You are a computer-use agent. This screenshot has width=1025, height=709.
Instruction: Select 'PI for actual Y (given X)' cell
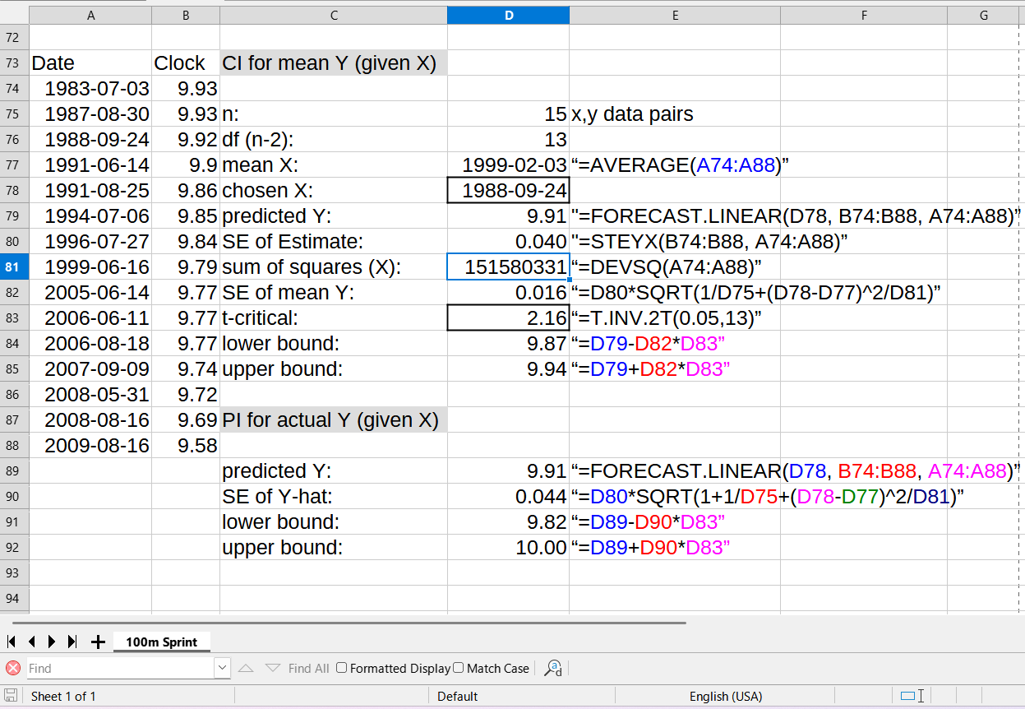(334, 419)
